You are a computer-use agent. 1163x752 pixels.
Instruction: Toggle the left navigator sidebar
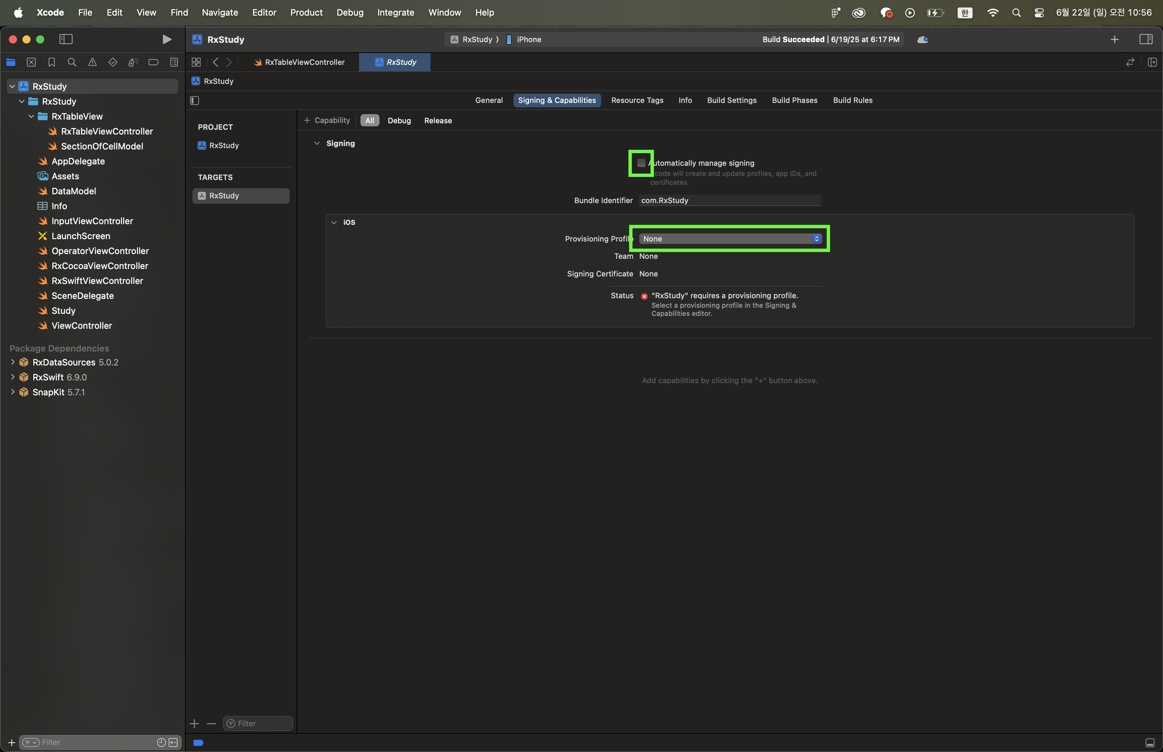click(66, 39)
